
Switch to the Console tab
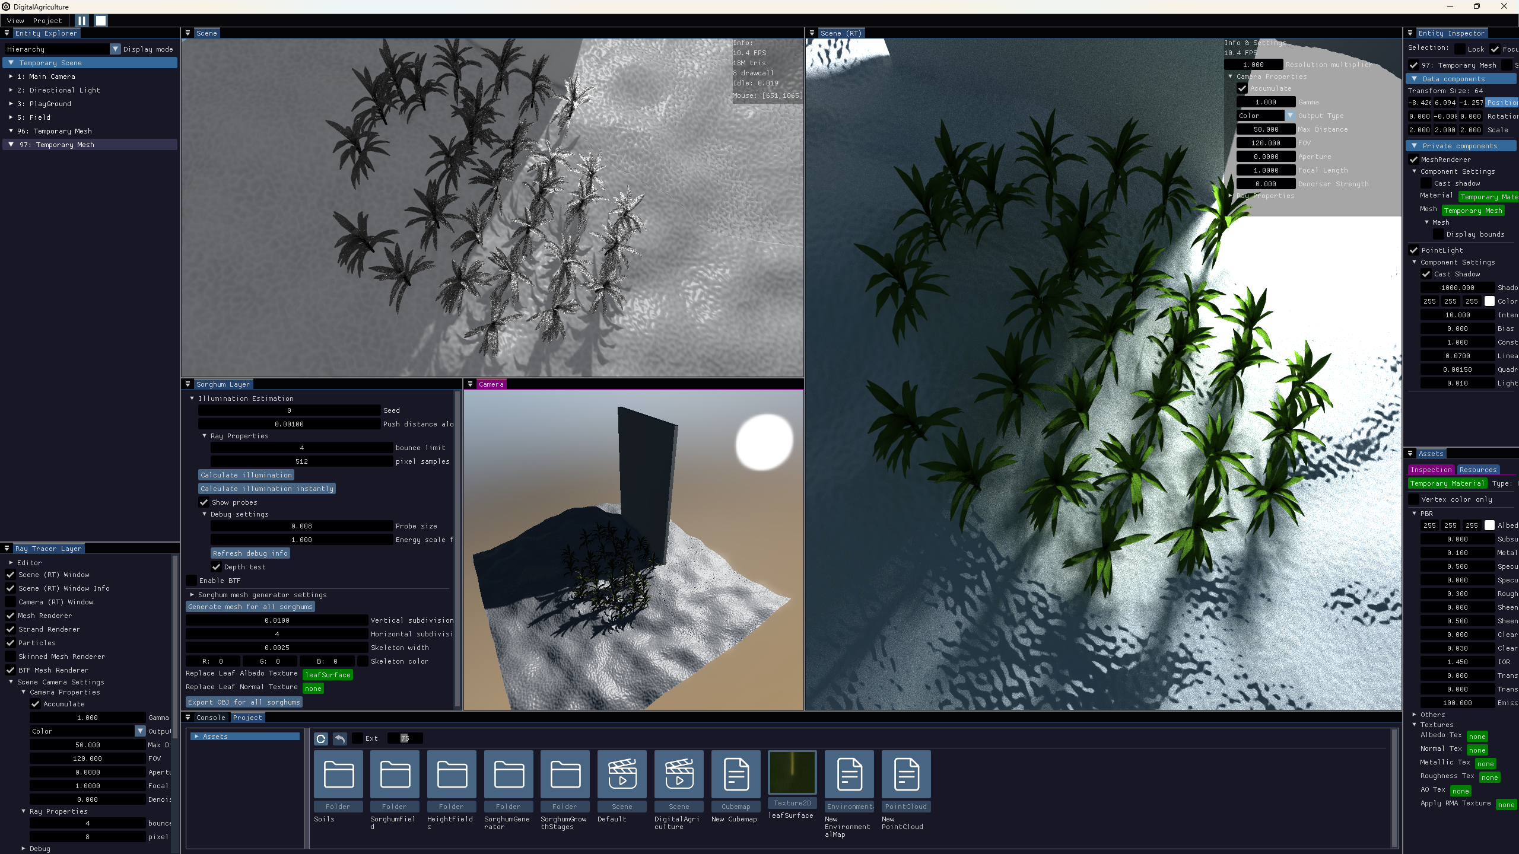(x=211, y=718)
